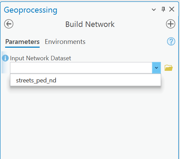Browse for dataset using the yellow folder icon
Image resolution: width=180 pixels, height=159 pixels.
coord(168,68)
